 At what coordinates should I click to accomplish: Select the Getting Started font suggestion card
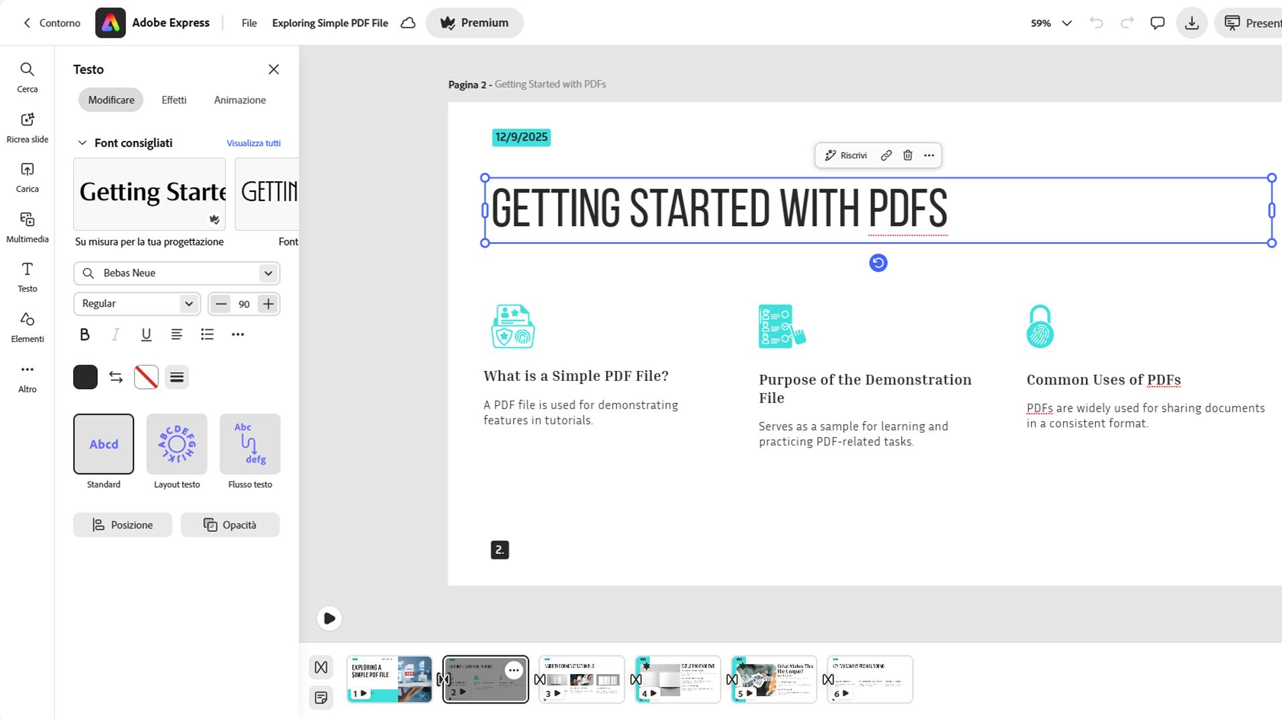tap(149, 194)
